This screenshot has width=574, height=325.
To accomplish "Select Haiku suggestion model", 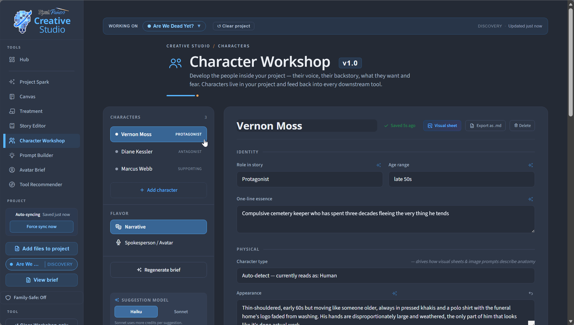I will (x=136, y=312).
